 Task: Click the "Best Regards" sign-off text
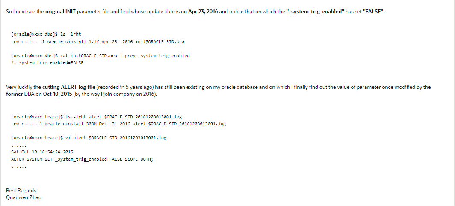tap(21, 191)
